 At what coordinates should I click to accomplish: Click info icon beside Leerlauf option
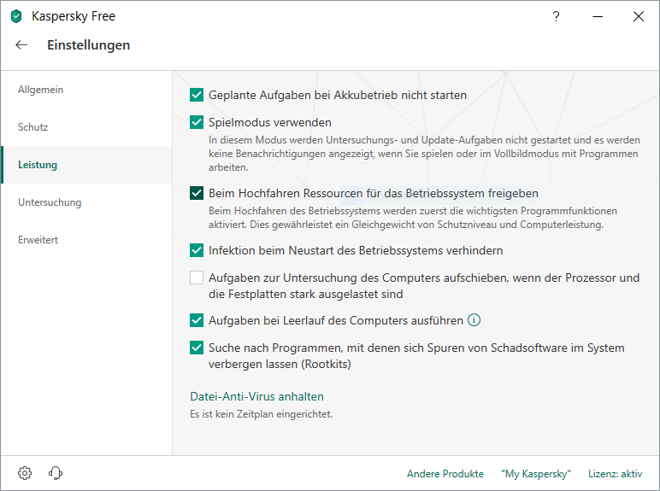474,321
